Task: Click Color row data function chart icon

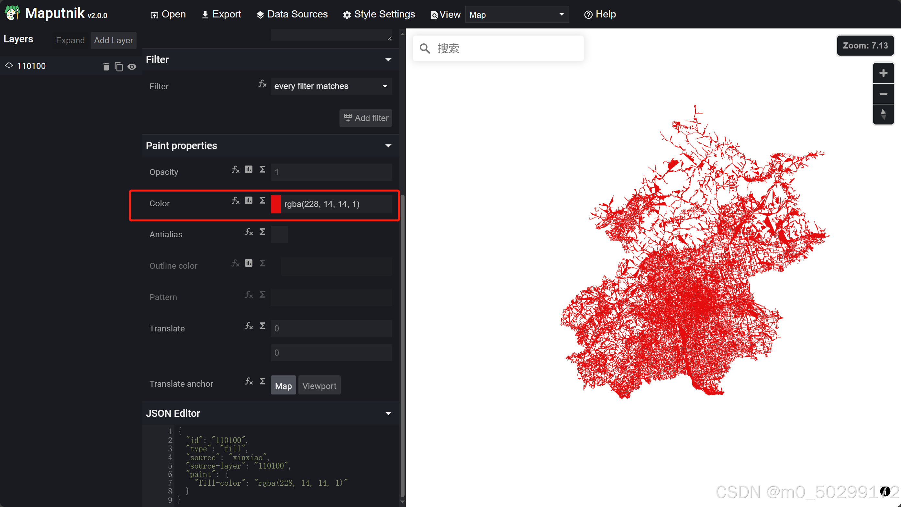Action: [x=248, y=200]
